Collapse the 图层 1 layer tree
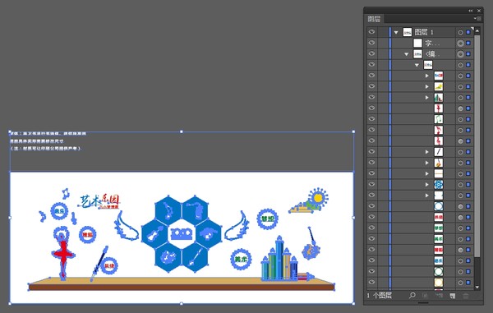This screenshot has width=493, height=313. 396,32
